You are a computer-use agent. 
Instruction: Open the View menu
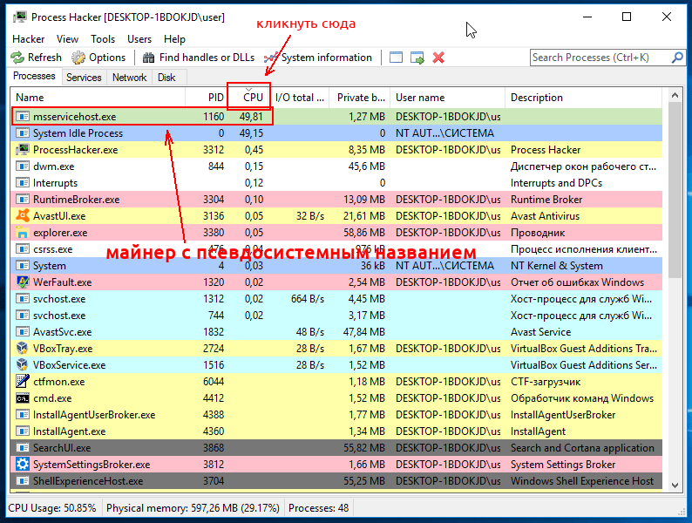pos(67,39)
